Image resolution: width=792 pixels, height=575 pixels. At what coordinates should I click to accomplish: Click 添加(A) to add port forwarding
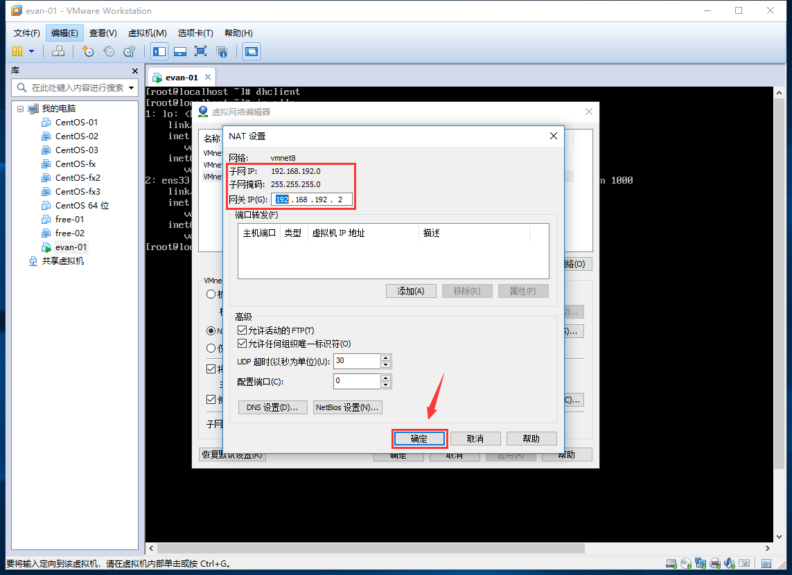click(x=411, y=291)
